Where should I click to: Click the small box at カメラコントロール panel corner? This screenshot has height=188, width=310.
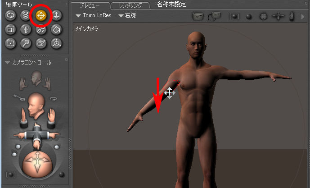(x=66, y=60)
